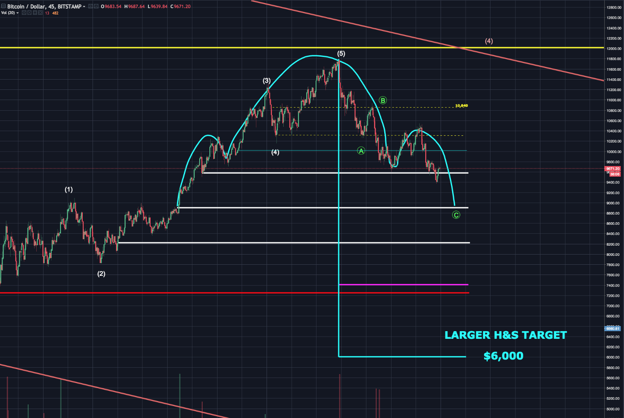This screenshot has height=418, width=624.
Task: Select the magenta horizontal line near 7400
Action: pyautogui.click(x=403, y=284)
